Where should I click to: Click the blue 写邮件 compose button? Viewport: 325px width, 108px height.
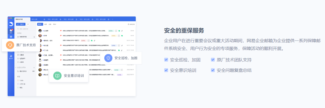pos(21,24)
